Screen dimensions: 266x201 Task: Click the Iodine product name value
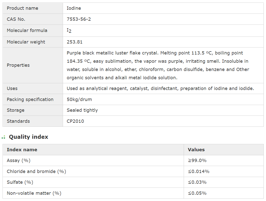pyautogui.click(x=74, y=8)
